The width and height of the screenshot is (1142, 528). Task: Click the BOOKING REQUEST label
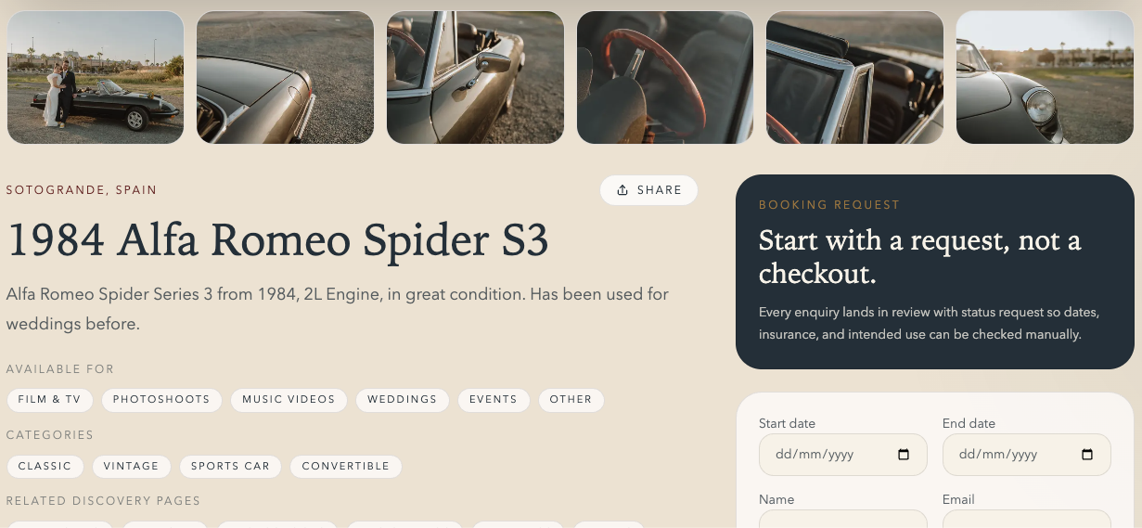coord(829,205)
